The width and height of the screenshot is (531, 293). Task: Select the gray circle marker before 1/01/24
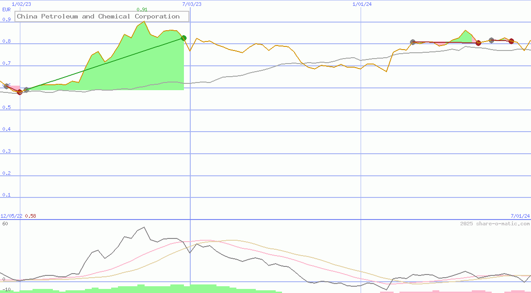pyautogui.click(x=413, y=42)
